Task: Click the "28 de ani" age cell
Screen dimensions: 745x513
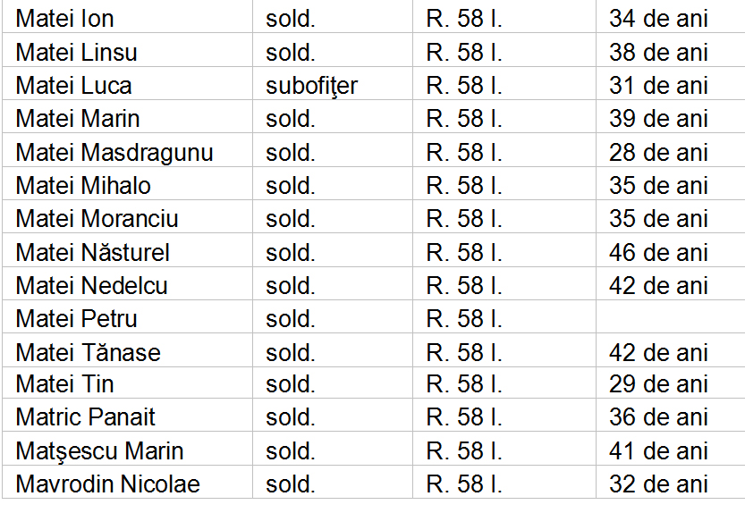Action: (x=658, y=153)
